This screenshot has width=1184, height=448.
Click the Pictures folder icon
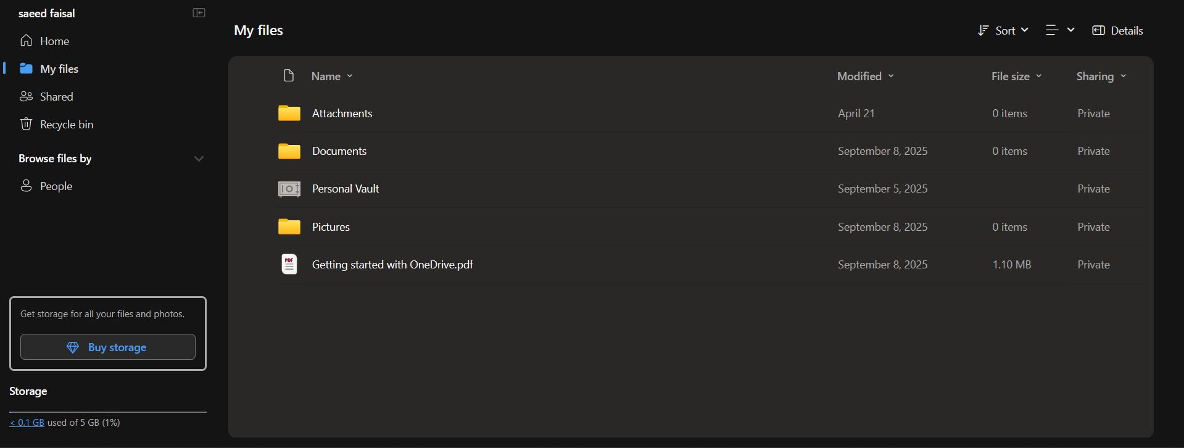coord(289,226)
